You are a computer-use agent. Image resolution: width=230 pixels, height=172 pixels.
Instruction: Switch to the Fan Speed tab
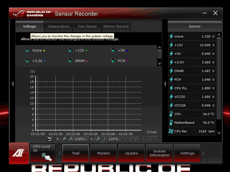click(x=87, y=26)
